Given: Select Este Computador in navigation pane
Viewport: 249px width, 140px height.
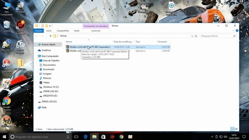Looking at the screenshot, I should pos(50,56).
